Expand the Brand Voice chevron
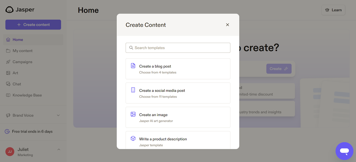This screenshot has height=162, width=356. click(58, 115)
